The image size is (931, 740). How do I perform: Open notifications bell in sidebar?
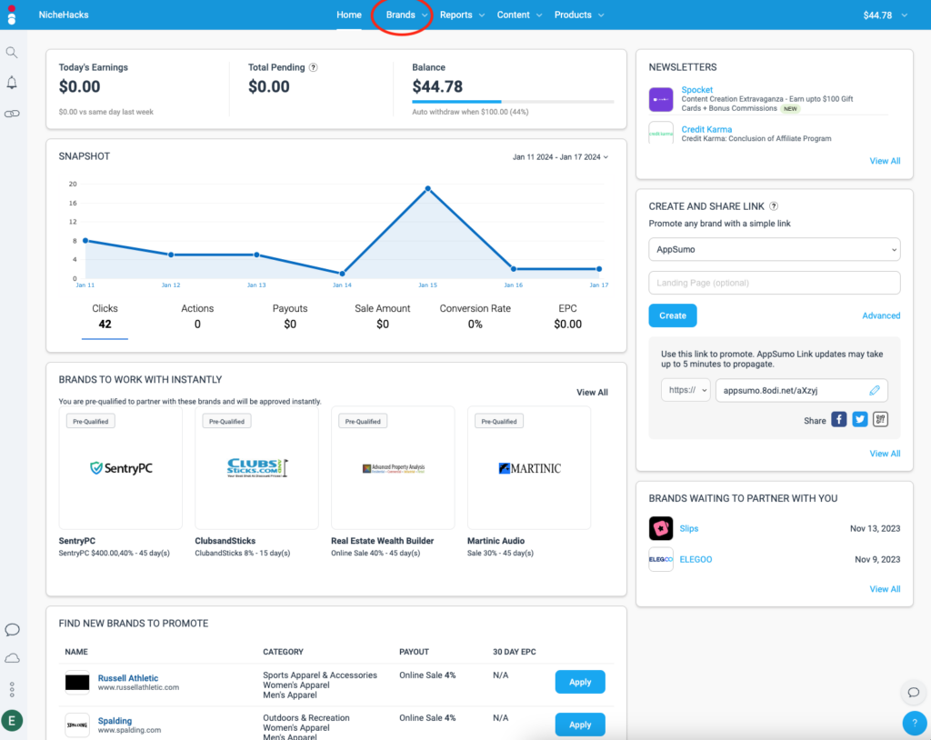tap(11, 83)
